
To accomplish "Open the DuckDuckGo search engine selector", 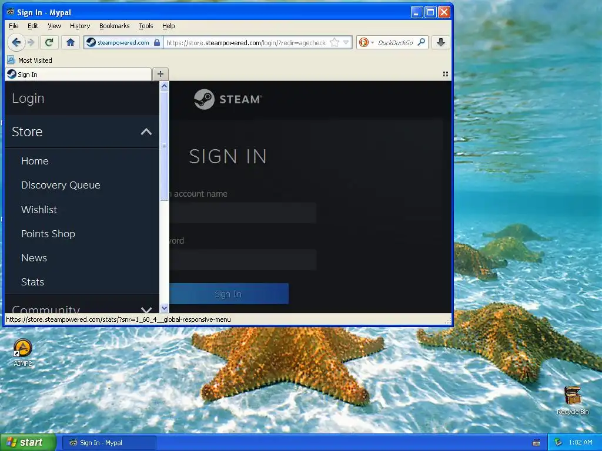I will 366,42.
